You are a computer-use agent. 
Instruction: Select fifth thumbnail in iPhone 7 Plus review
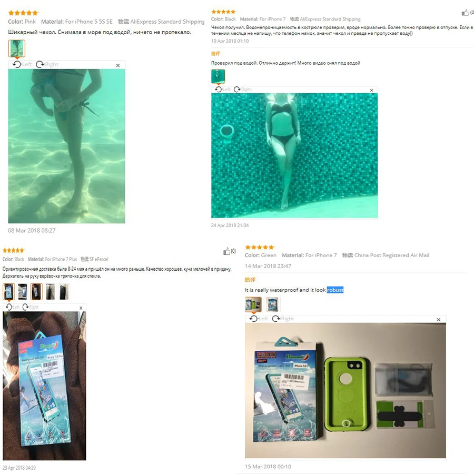pyautogui.click(x=64, y=292)
